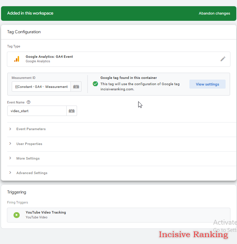Open variable picker beside Measurement ID field
237x244 pixels.
tap(76, 87)
